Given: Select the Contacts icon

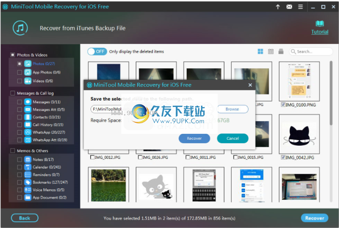Looking at the screenshot, I should [x=28, y=117].
